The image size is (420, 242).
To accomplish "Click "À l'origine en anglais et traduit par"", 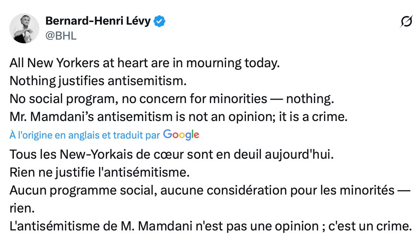I will (85, 136).
